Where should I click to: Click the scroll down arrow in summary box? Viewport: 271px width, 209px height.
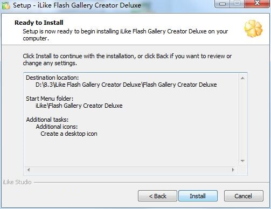coord(242,161)
